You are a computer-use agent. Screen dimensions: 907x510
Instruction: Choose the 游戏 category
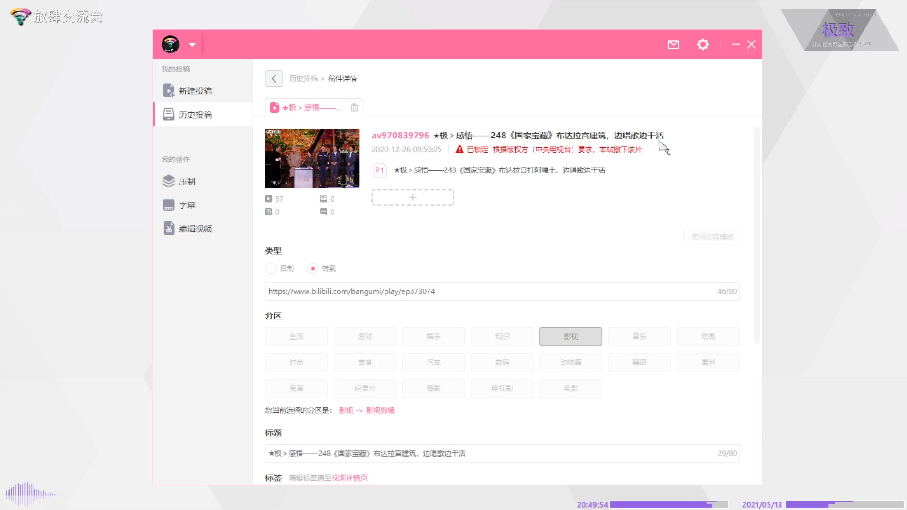(365, 336)
